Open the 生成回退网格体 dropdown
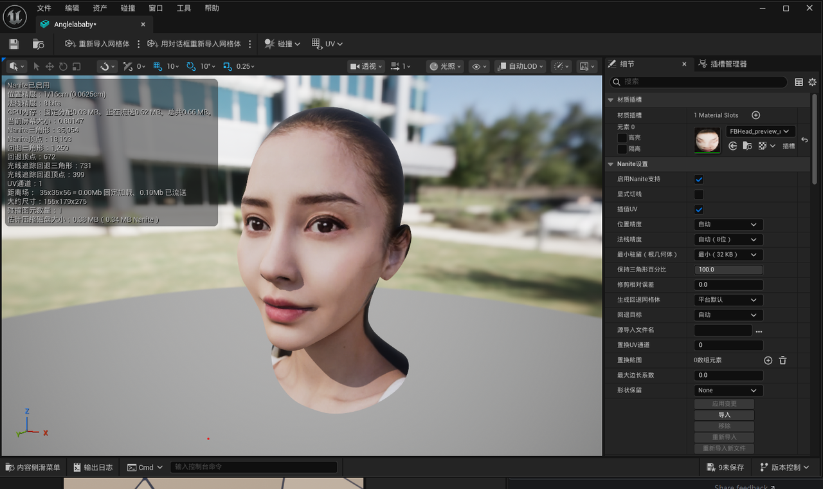 click(728, 300)
